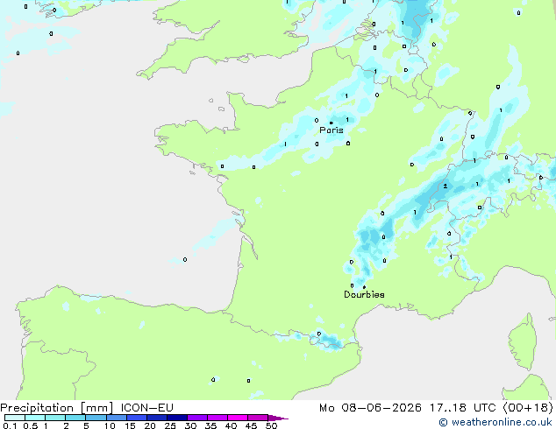
Task: Select the Dourbies location dot marker
Action: coord(364,287)
